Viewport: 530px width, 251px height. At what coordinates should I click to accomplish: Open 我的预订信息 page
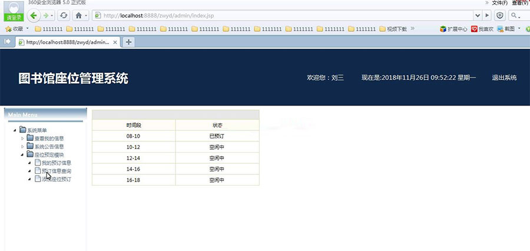point(57,163)
